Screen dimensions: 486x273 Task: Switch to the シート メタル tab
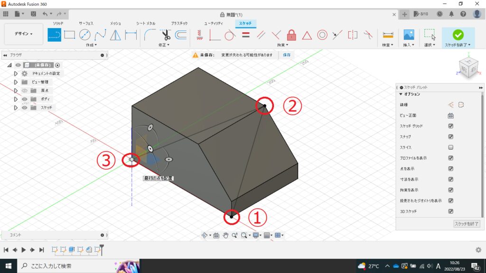[146, 24]
